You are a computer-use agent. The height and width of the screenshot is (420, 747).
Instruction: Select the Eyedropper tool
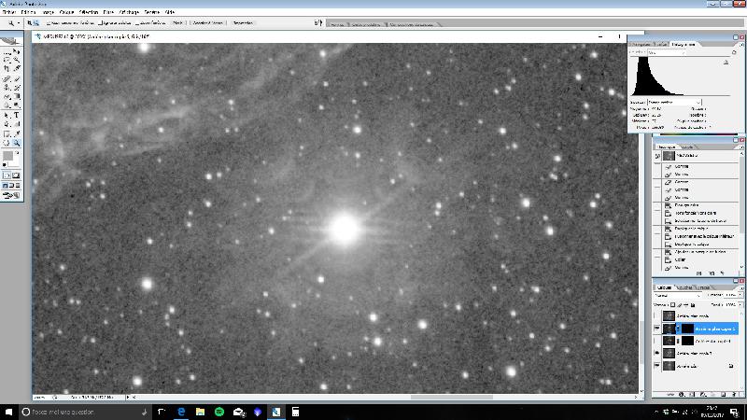tap(17, 133)
